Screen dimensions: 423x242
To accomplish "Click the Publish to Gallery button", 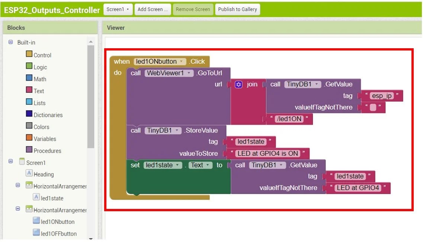I will (237, 10).
